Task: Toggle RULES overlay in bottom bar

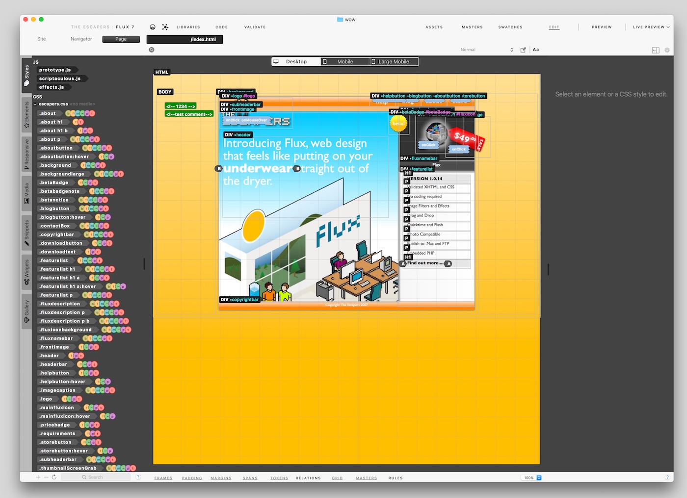Action: point(396,478)
